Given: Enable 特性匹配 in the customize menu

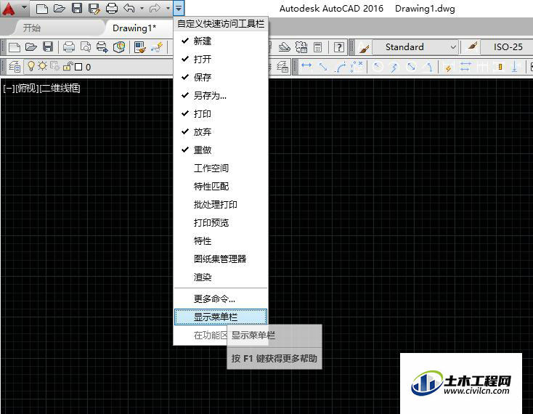Looking at the screenshot, I should pos(220,186).
